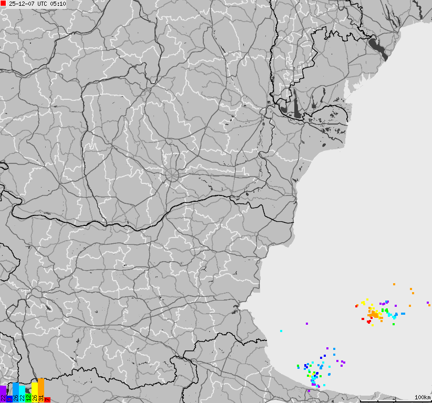Click the green legend bar showing 12
Screen dimensions: 432x403
pyautogui.click(x=29, y=397)
